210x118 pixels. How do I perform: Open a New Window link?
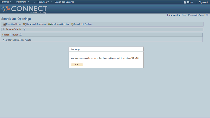[174, 15]
